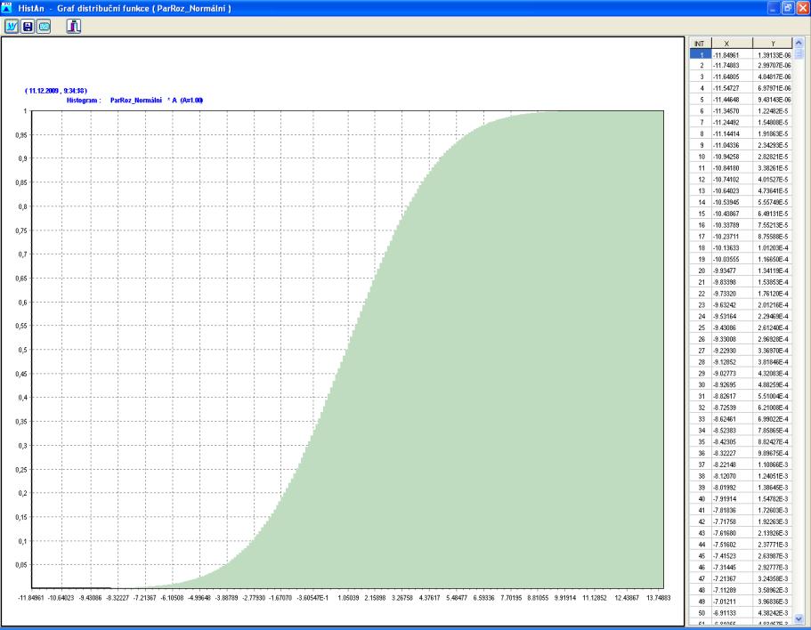
Task: Click the floppy disk save icon
Action: (28, 27)
